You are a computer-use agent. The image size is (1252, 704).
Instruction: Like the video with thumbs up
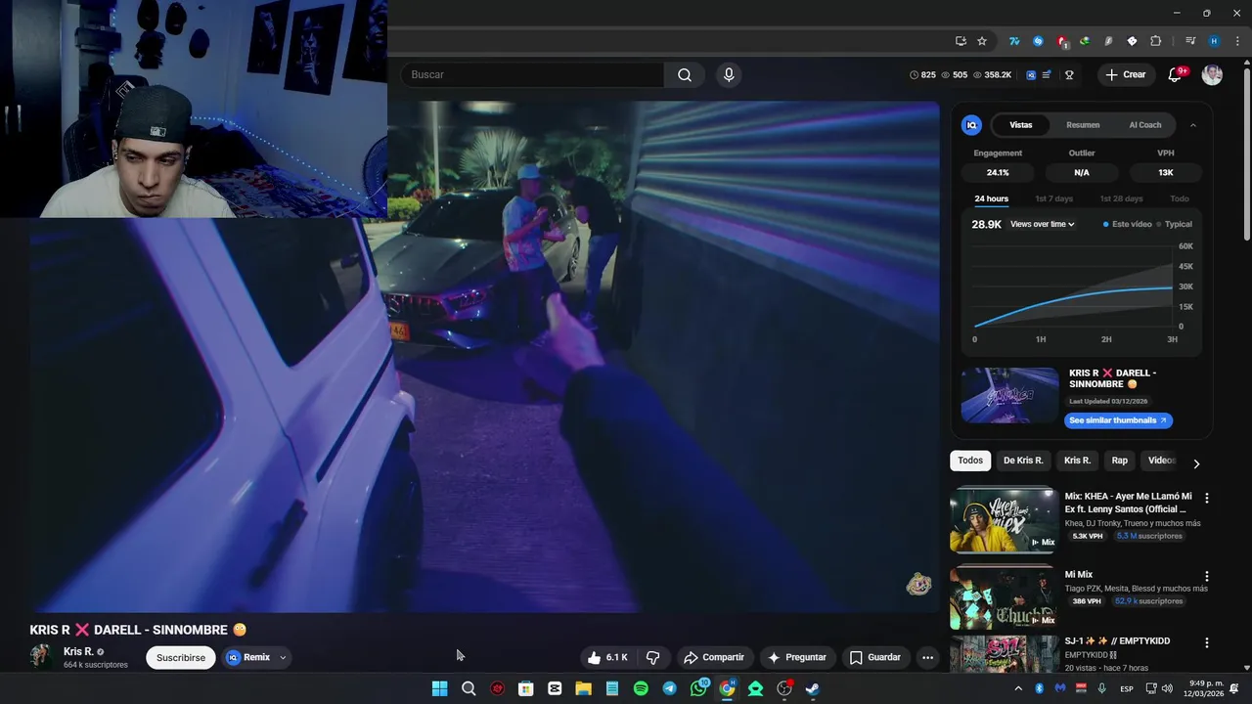[x=607, y=657]
